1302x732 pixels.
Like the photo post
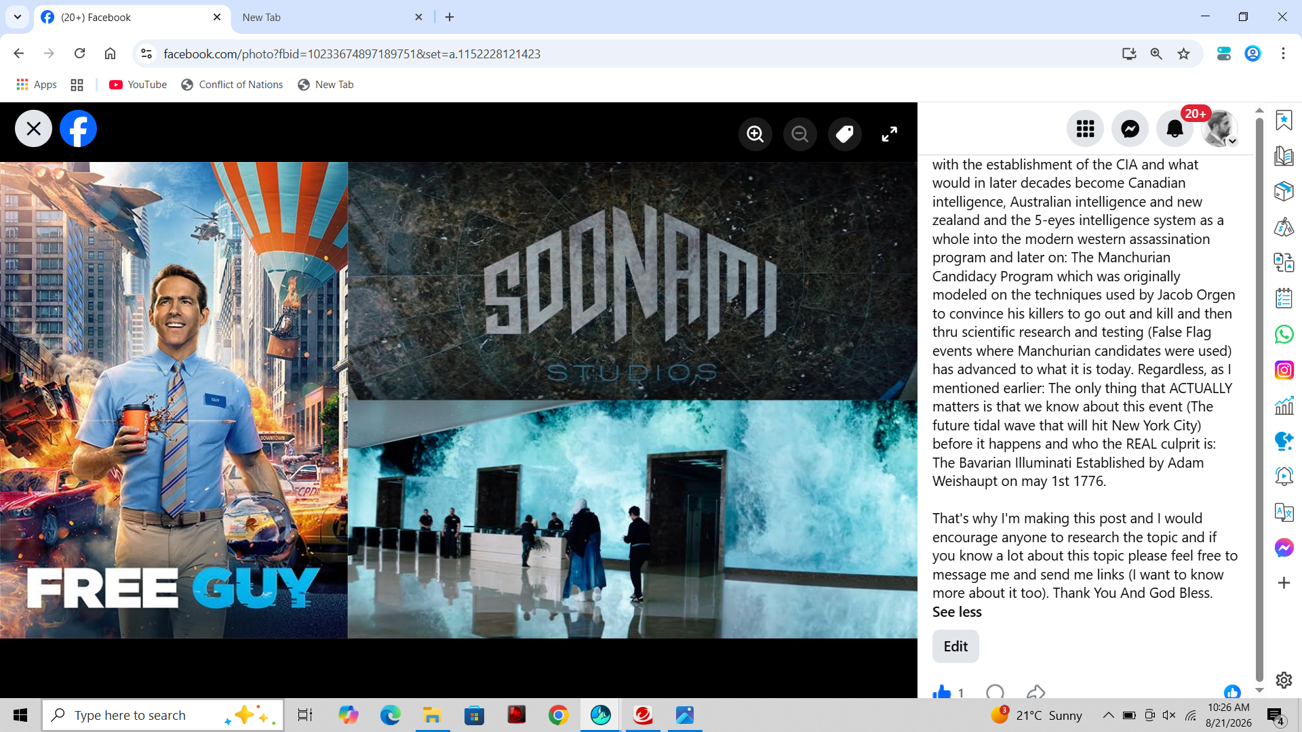942,692
